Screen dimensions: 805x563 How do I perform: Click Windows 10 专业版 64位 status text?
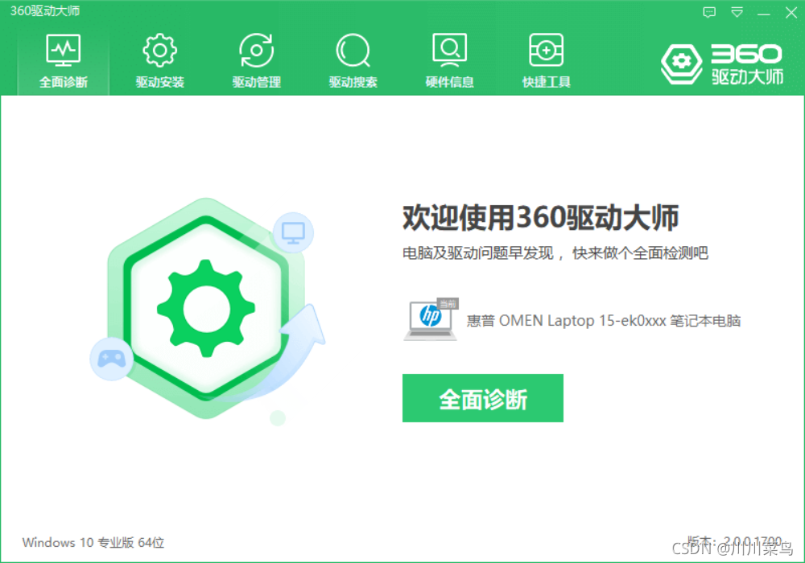pyautogui.click(x=93, y=542)
